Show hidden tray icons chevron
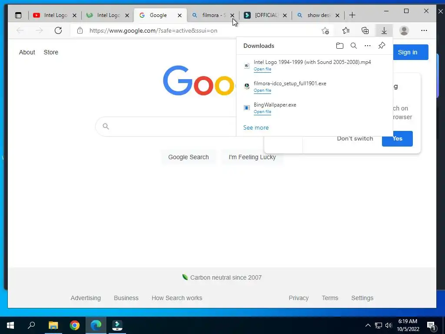This screenshot has height=334, width=445. pos(368,325)
